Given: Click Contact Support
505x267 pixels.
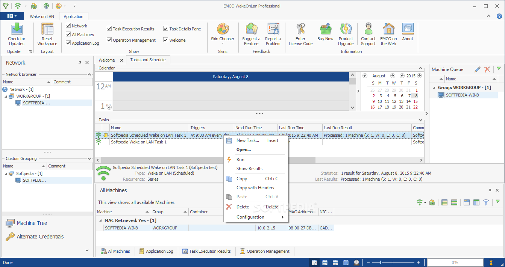Looking at the screenshot, I should (x=369, y=35).
